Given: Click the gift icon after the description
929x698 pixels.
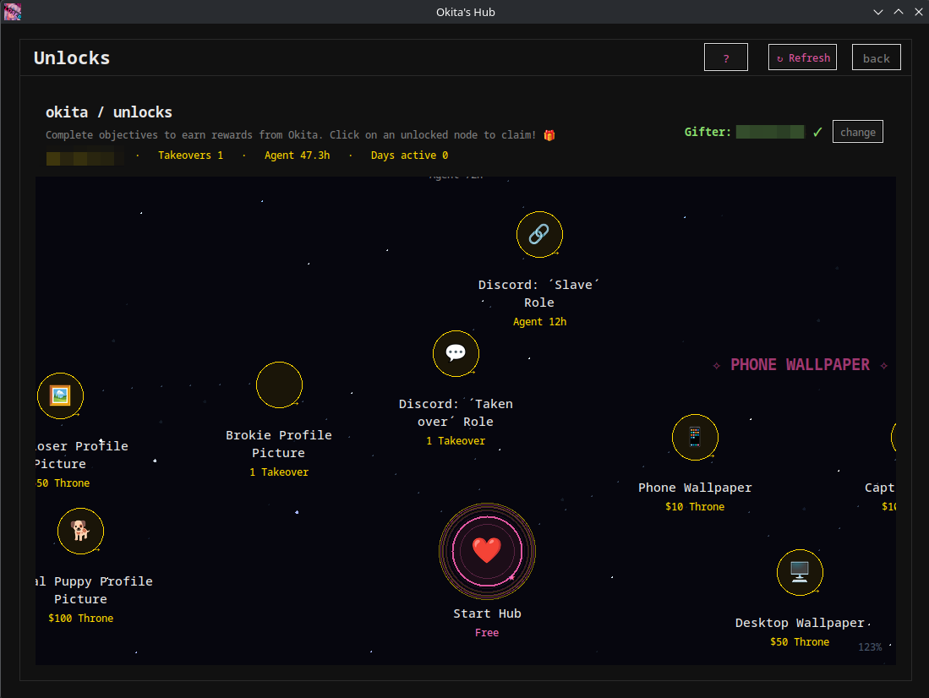Looking at the screenshot, I should pos(549,135).
